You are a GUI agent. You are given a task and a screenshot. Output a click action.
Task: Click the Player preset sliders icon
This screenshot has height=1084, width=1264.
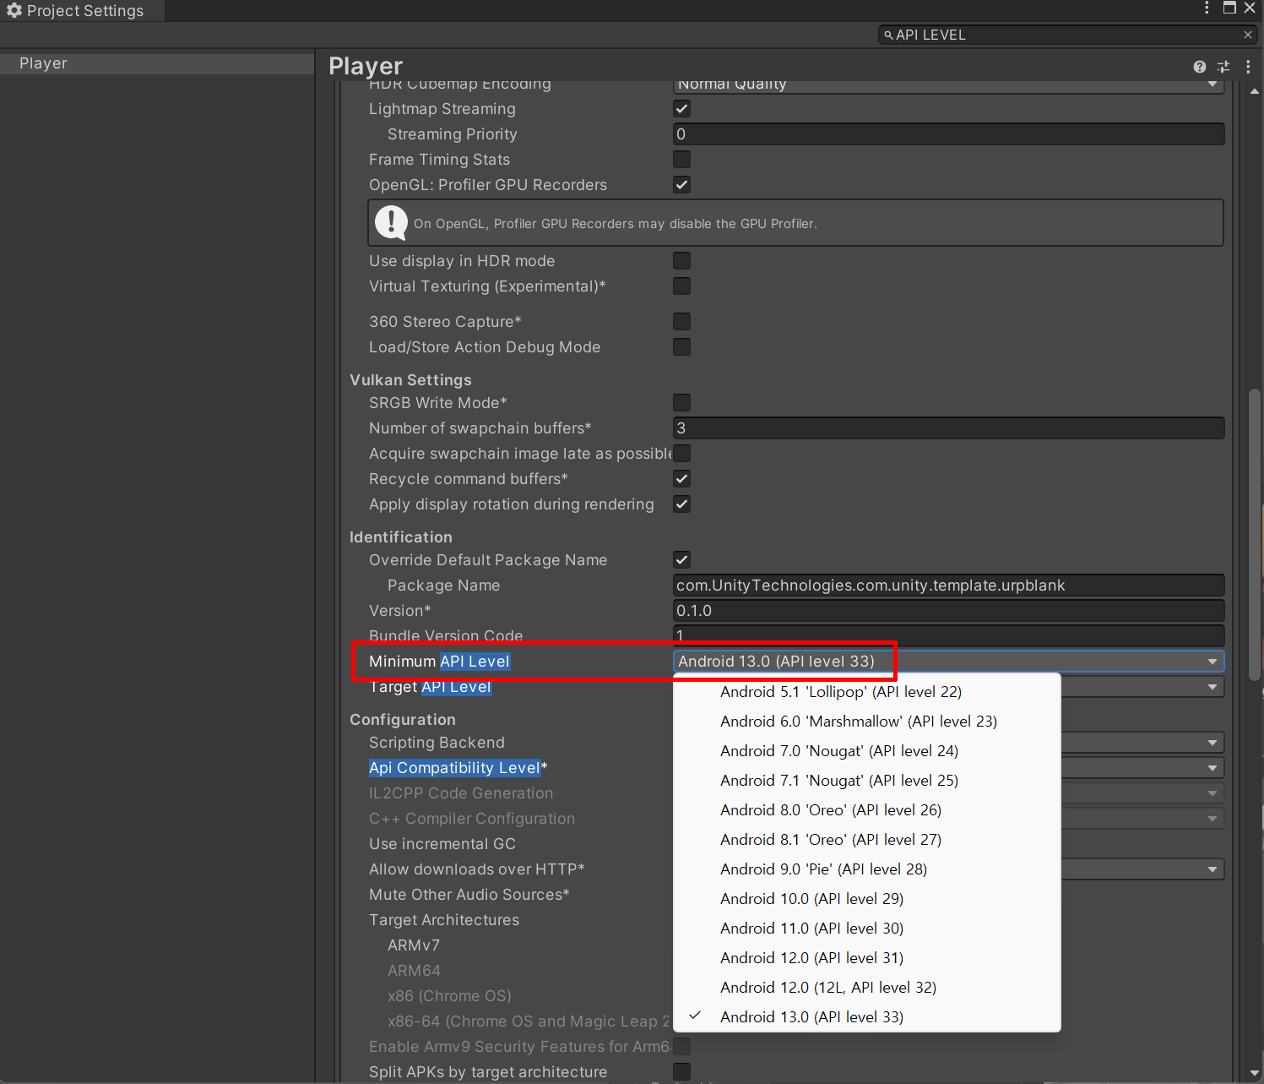point(1223,67)
